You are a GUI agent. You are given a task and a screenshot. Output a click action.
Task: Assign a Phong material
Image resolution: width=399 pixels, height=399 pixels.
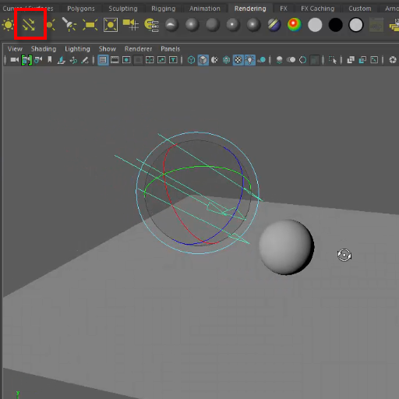pyautogui.click(x=233, y=25)
